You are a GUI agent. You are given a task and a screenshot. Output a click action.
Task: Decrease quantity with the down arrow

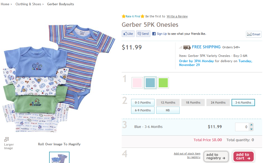(x=251, y=129)
